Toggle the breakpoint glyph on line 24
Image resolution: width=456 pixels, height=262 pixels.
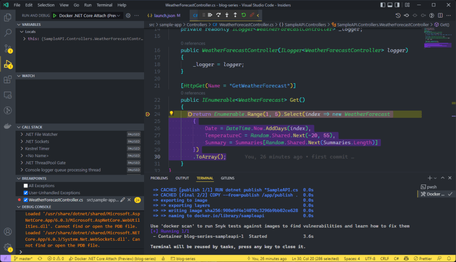(x=148, y=114)
